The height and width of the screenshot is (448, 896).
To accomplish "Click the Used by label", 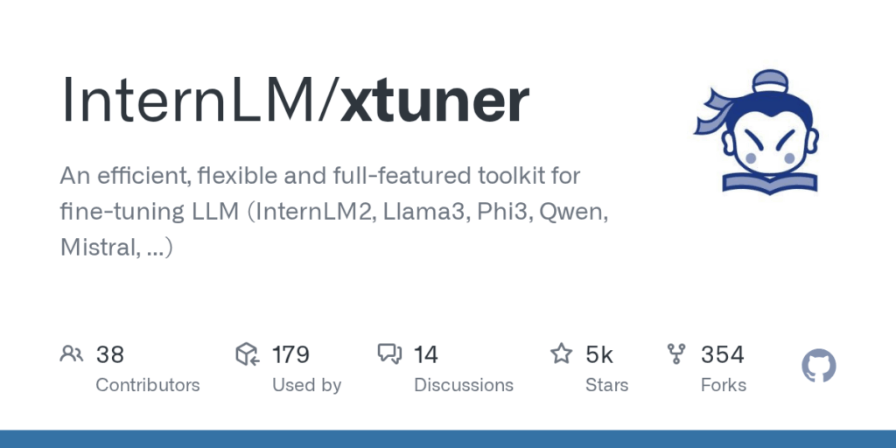I will (307, 386).
